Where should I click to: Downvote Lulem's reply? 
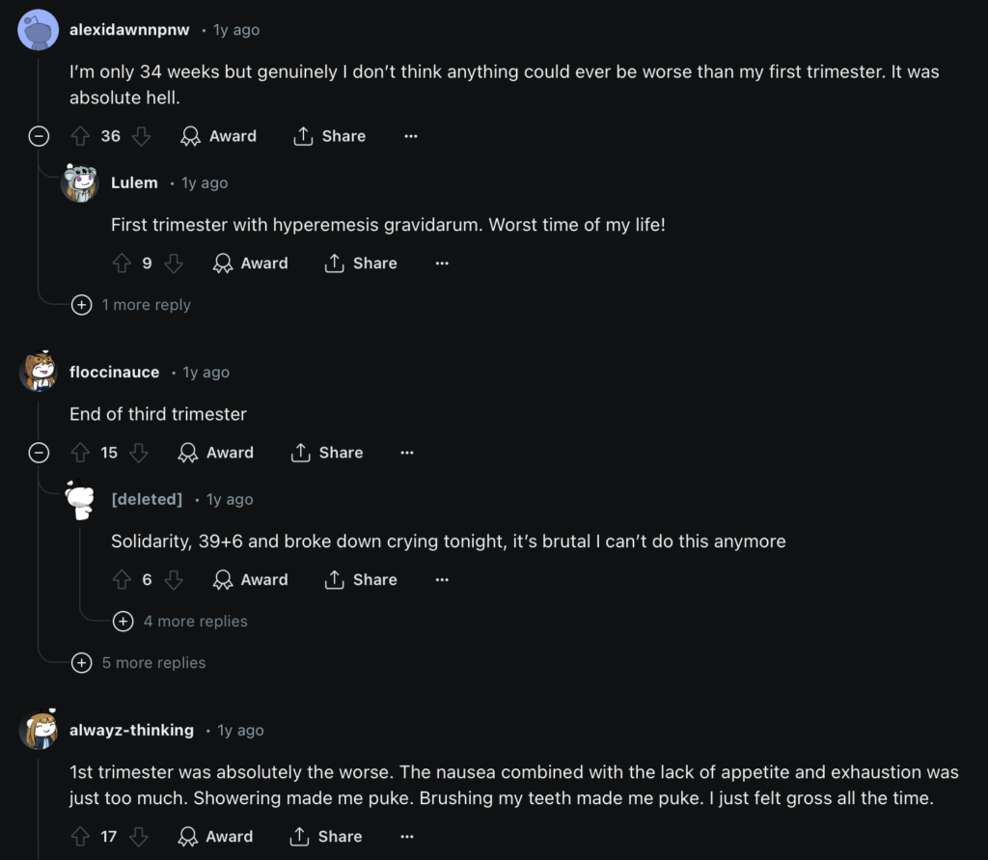pyautogui.click(x=174, y=263)
